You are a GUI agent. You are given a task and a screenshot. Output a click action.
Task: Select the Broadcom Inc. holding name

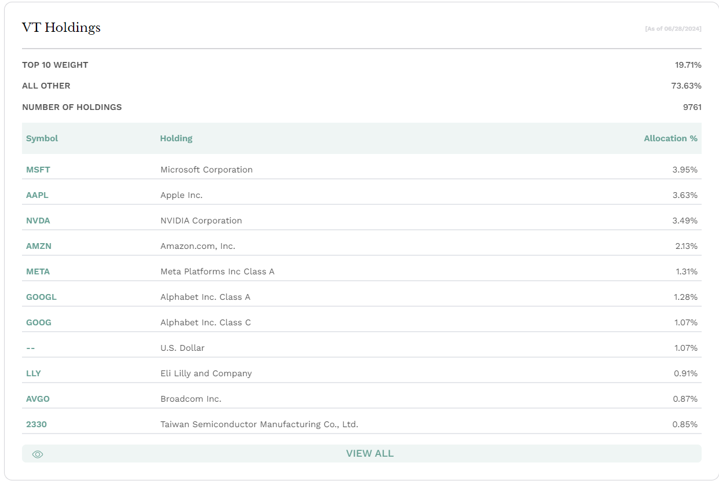pyautogui.click(x=191, y=399)
